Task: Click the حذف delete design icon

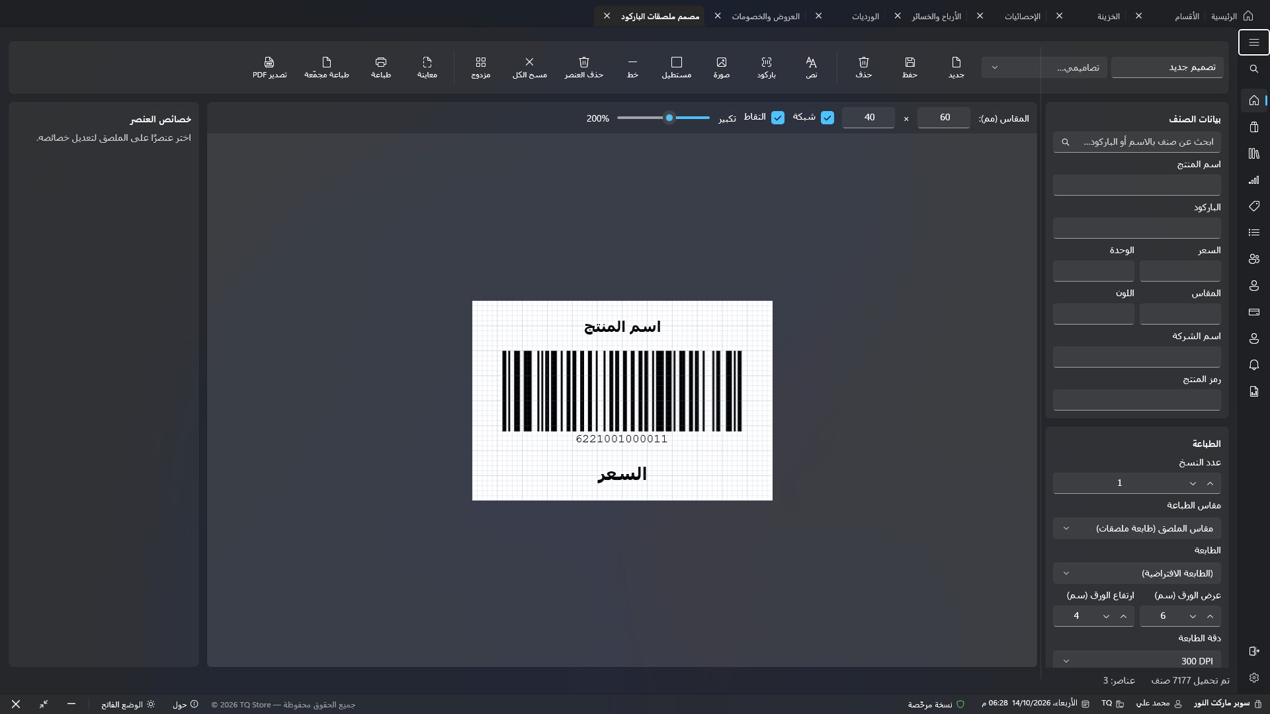Action: [863, 67]
